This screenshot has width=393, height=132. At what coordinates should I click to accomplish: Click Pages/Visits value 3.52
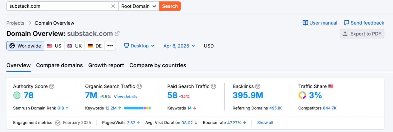click(131, 123)
